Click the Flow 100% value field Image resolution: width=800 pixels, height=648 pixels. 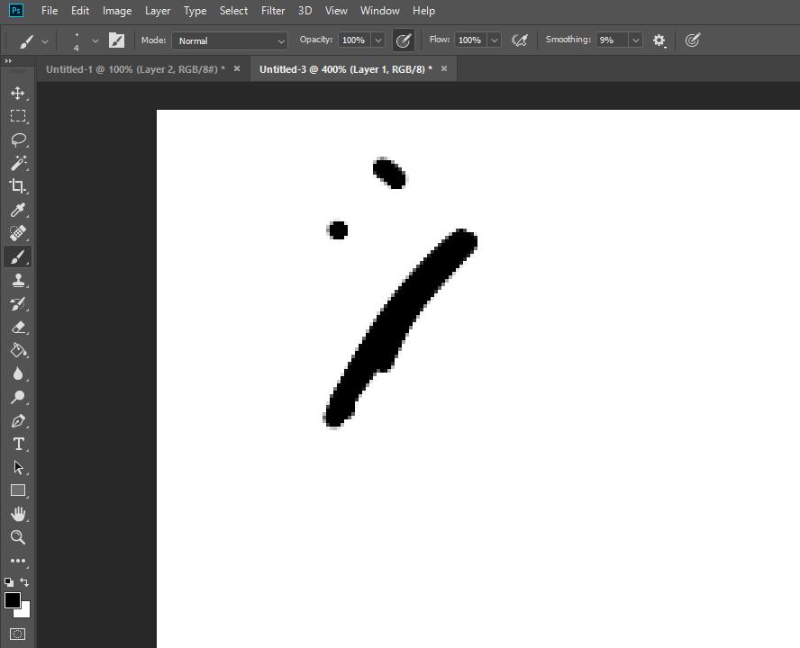(470, 40)
